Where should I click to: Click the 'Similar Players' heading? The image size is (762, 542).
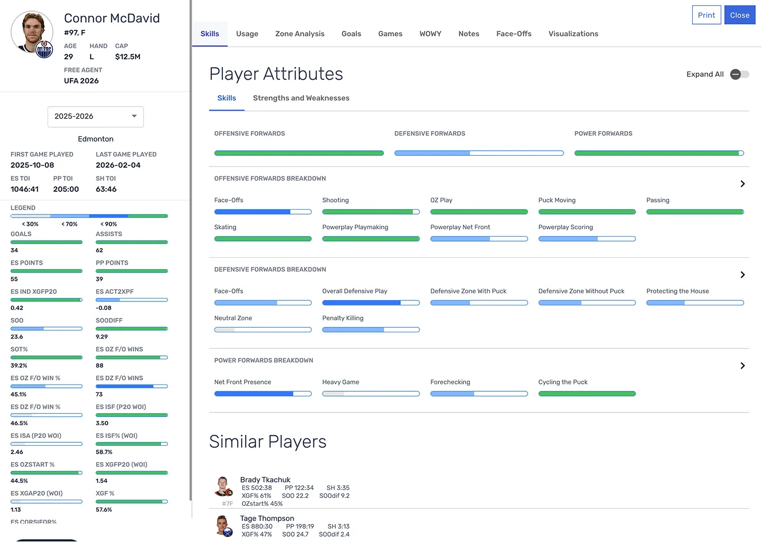tap(268, 442)
